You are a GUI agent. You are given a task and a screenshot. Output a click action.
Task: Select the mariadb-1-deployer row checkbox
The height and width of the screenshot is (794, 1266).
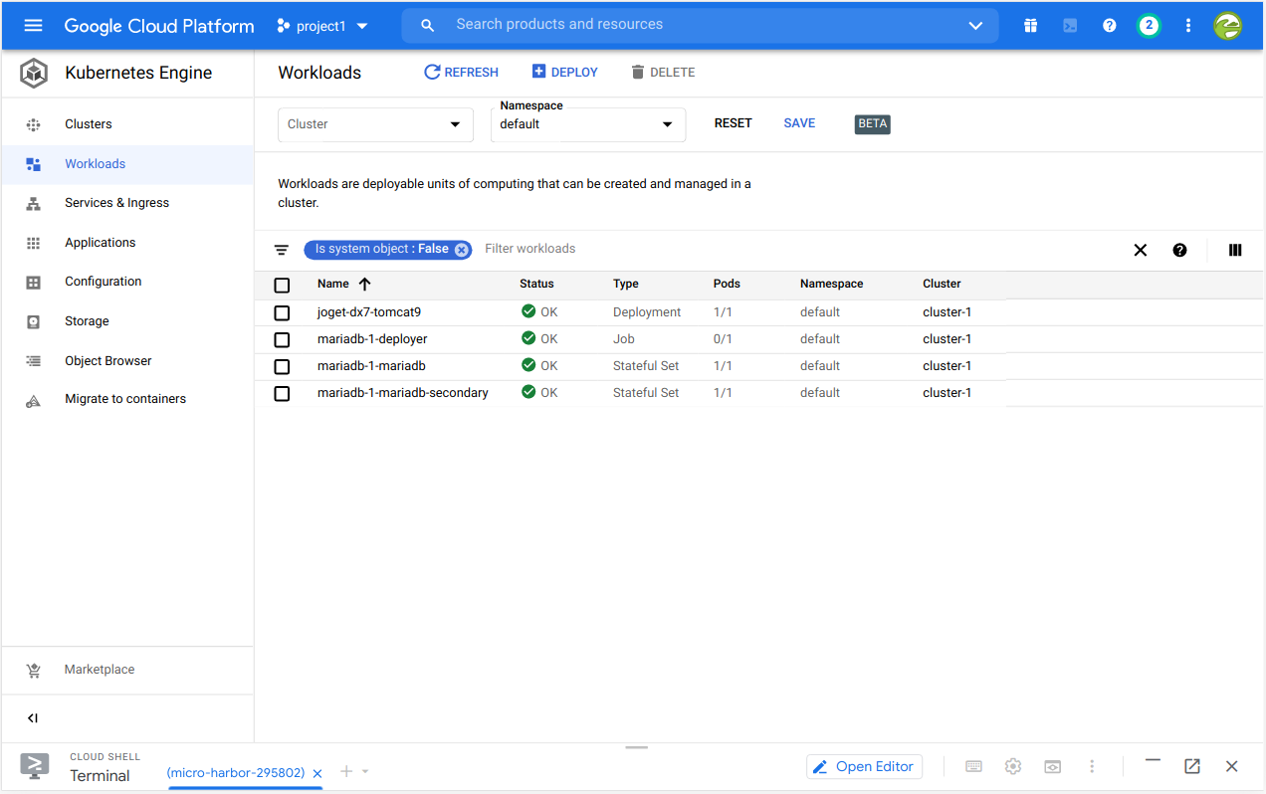point(282,339)
